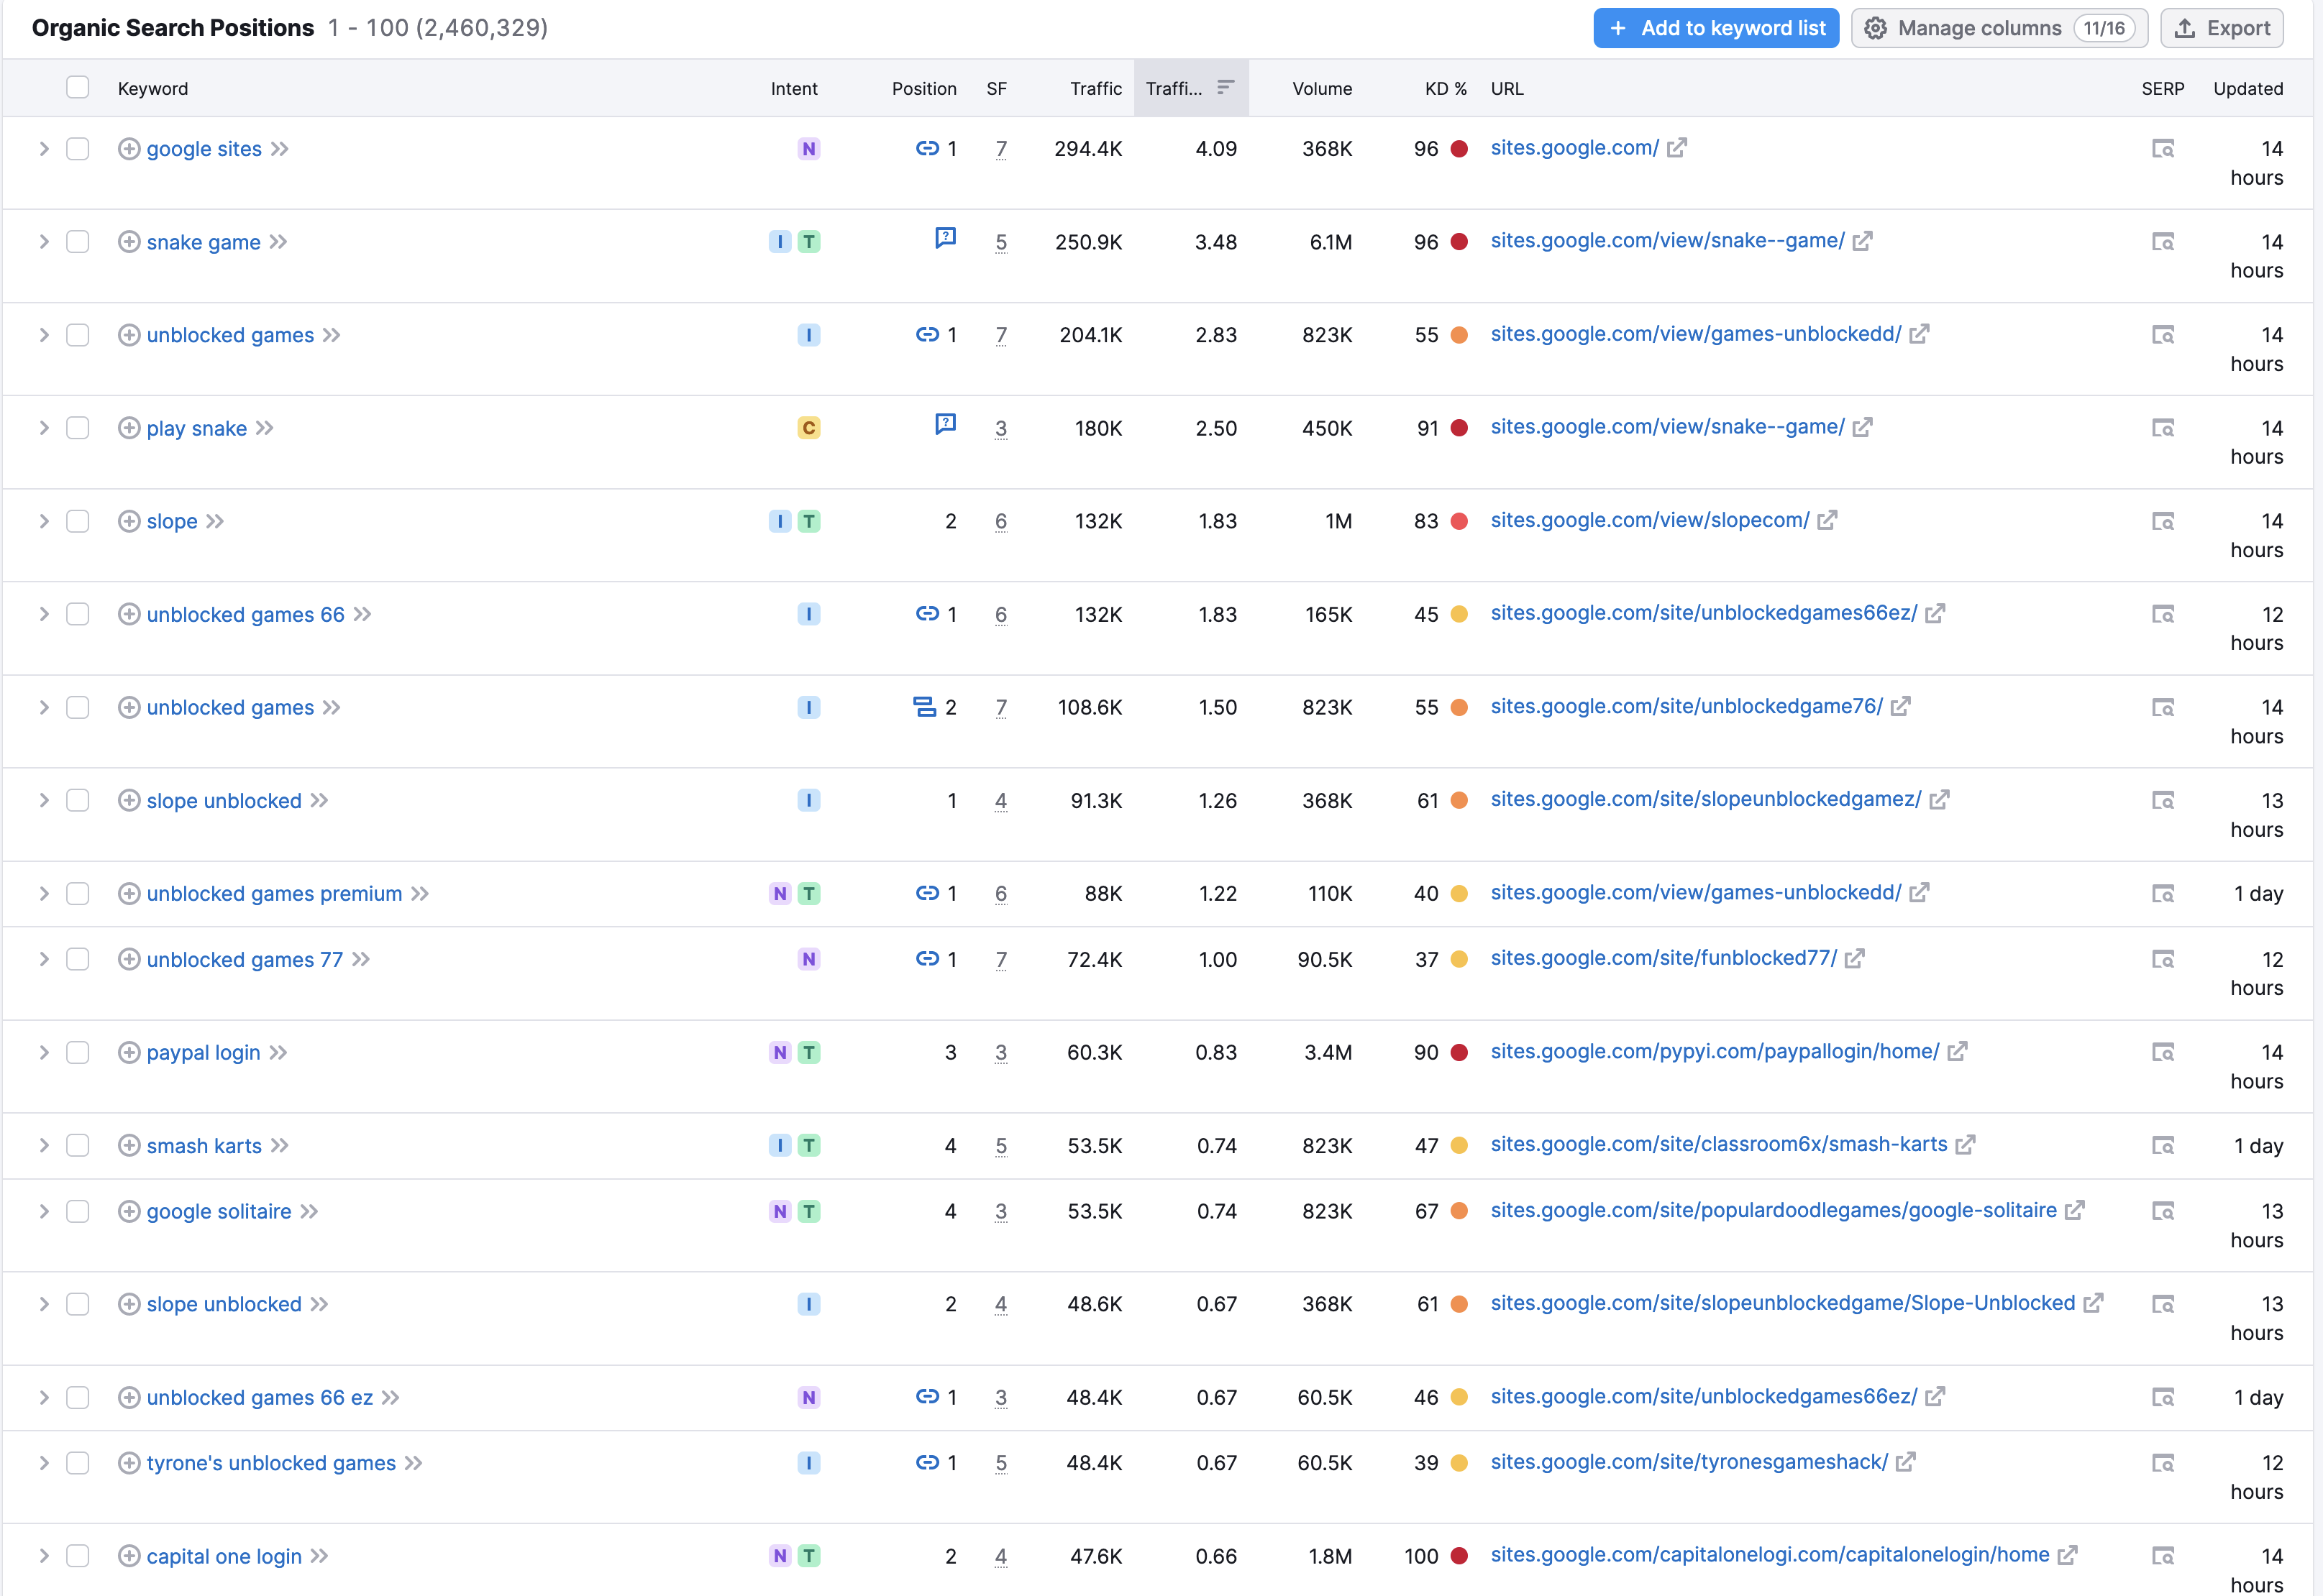Select the unblocked games premium checkbox
Viewport: 2323px width, 1596px height.
click(77, 893)
